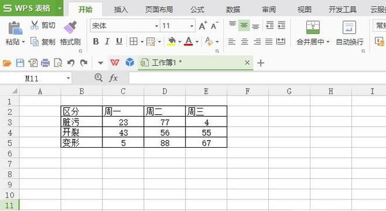The width and height of the screenshot is (386, 211).
Task: Close the 工作簿1 document tab
Action: coord(247,63)
